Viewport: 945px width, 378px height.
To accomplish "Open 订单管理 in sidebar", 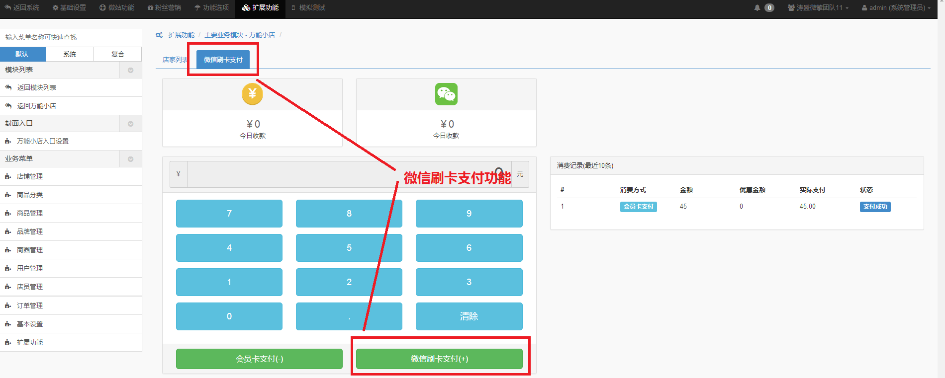I will point(71,305).
